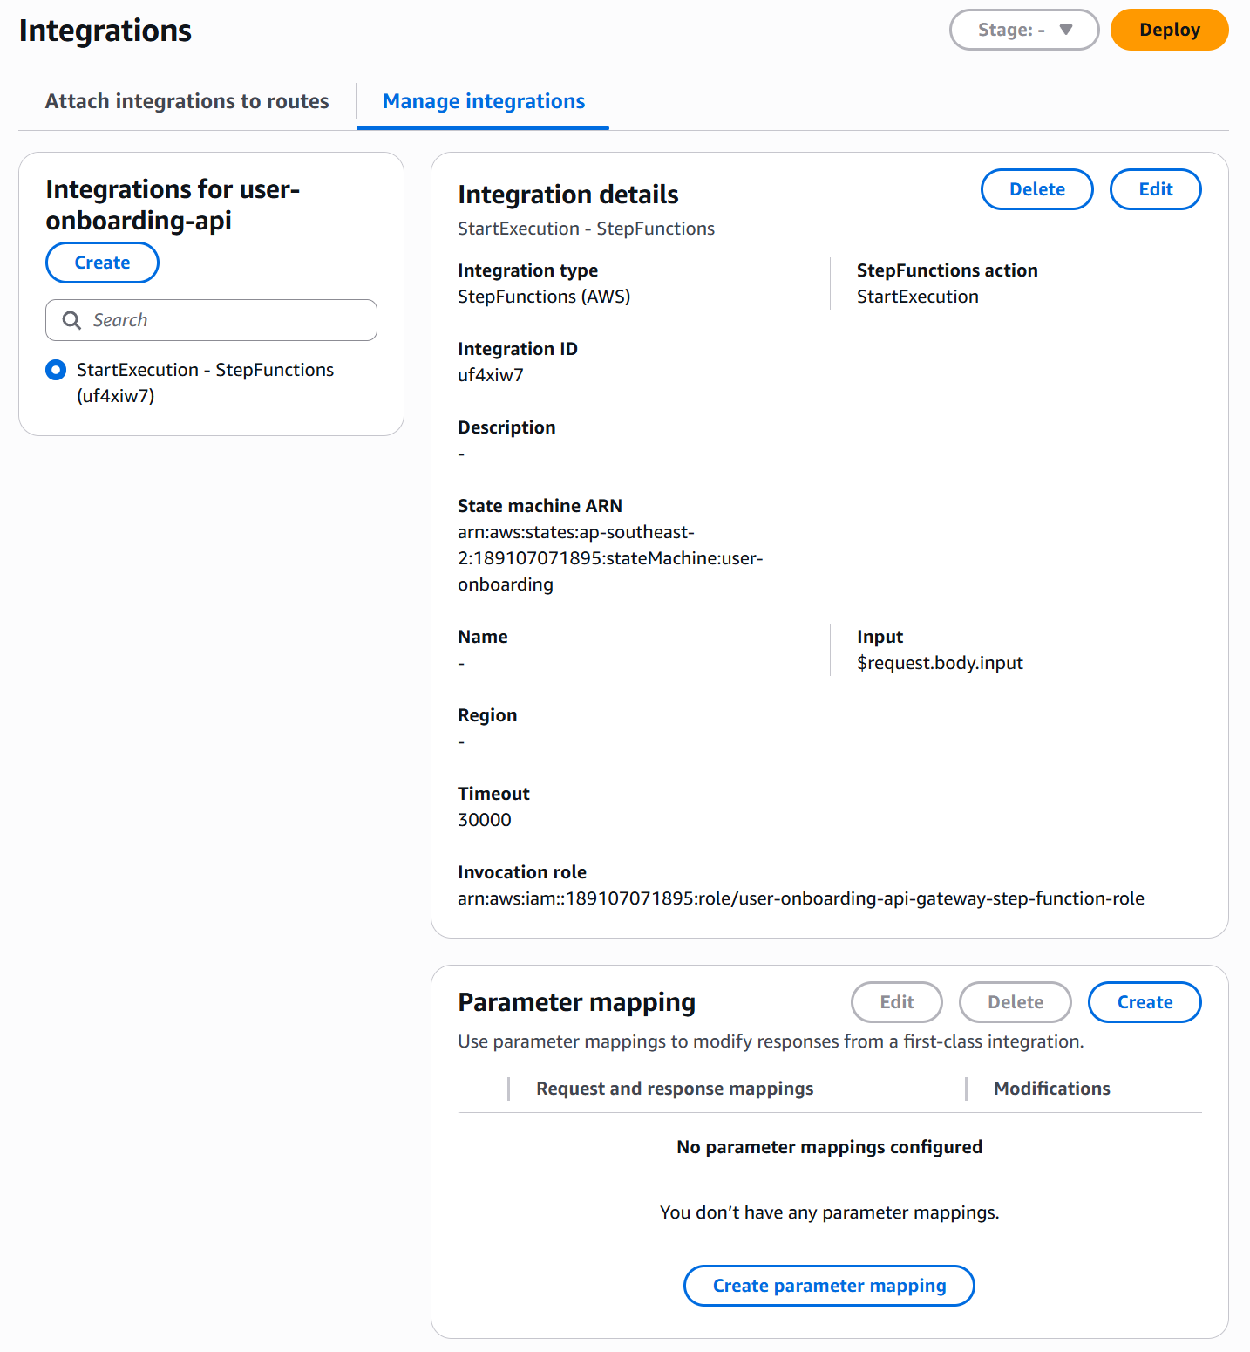The height and width of the screenshot is (1352, 1250).
Task: Click the Invocation role ARN text
Action: [x=799, y=897]
